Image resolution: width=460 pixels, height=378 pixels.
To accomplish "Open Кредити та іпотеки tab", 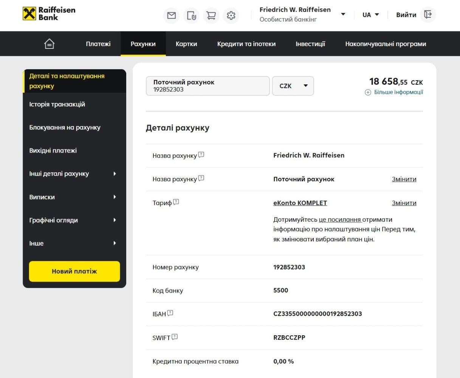I will (x=246, y=44).
